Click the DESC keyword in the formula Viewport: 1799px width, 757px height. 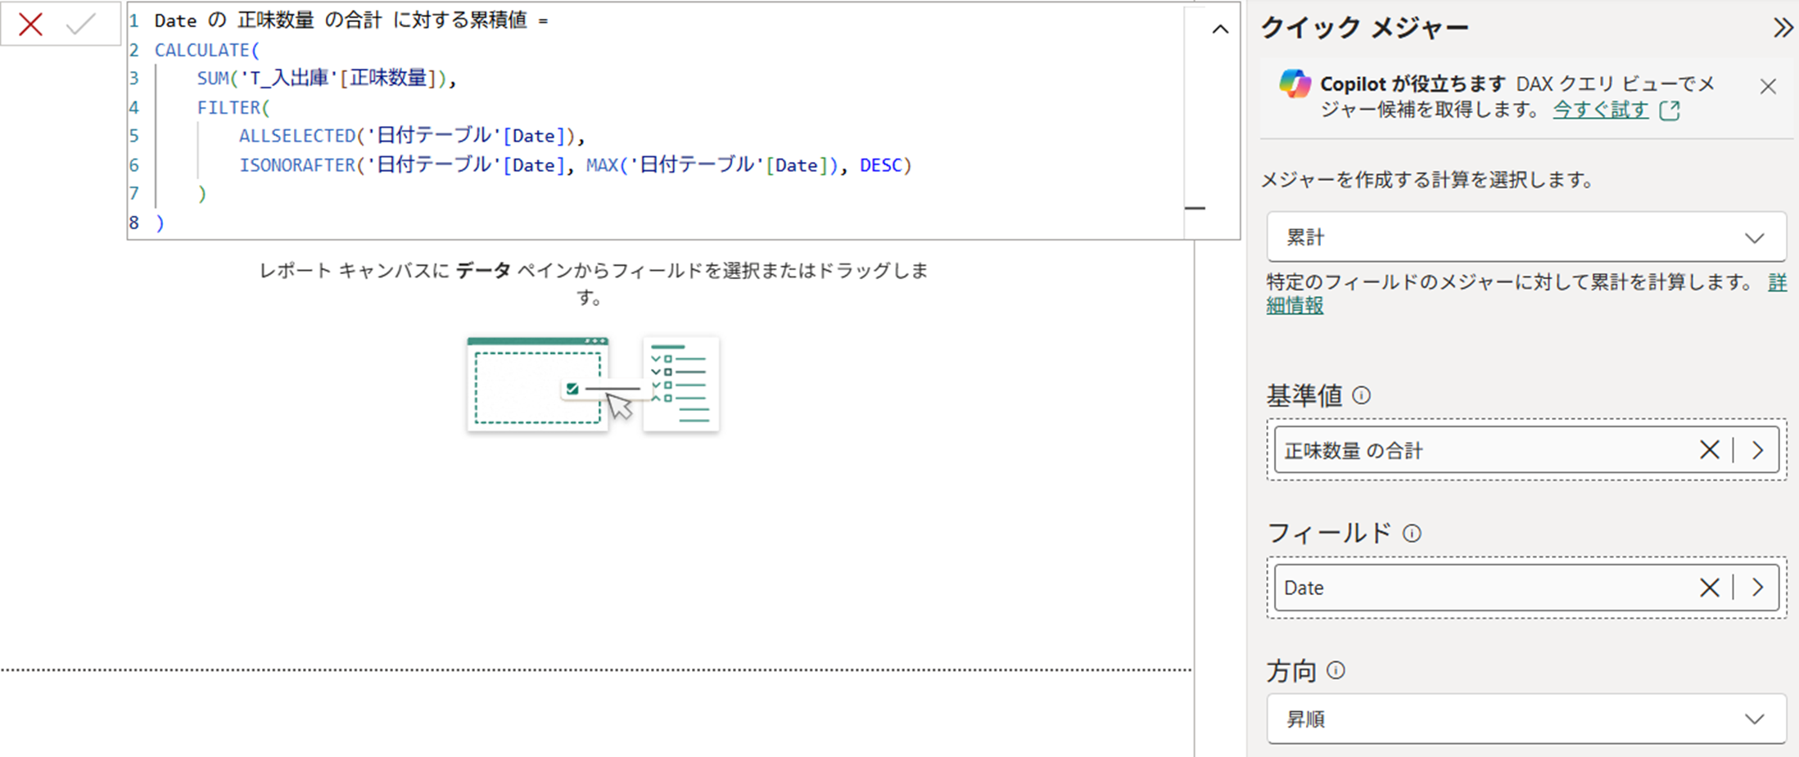tap(879, 165)
